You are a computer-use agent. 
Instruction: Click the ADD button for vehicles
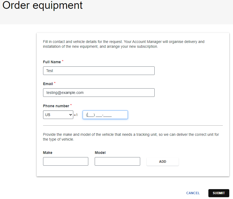click(x=162, y=161)
